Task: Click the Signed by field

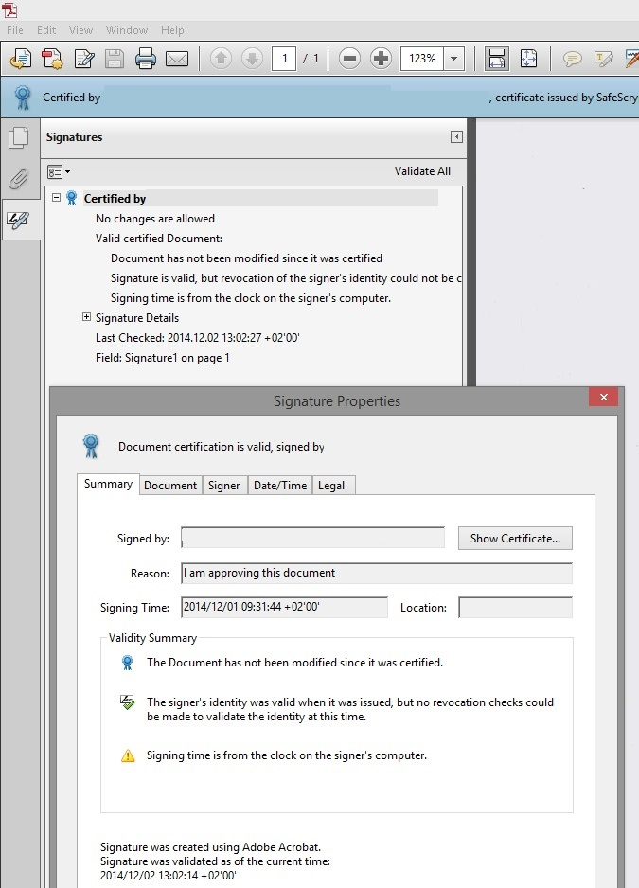Action: (x=312, y=538)
